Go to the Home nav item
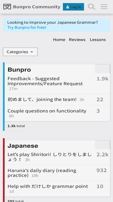The height and width of the screenshot is (202, 113). point(59,40)
